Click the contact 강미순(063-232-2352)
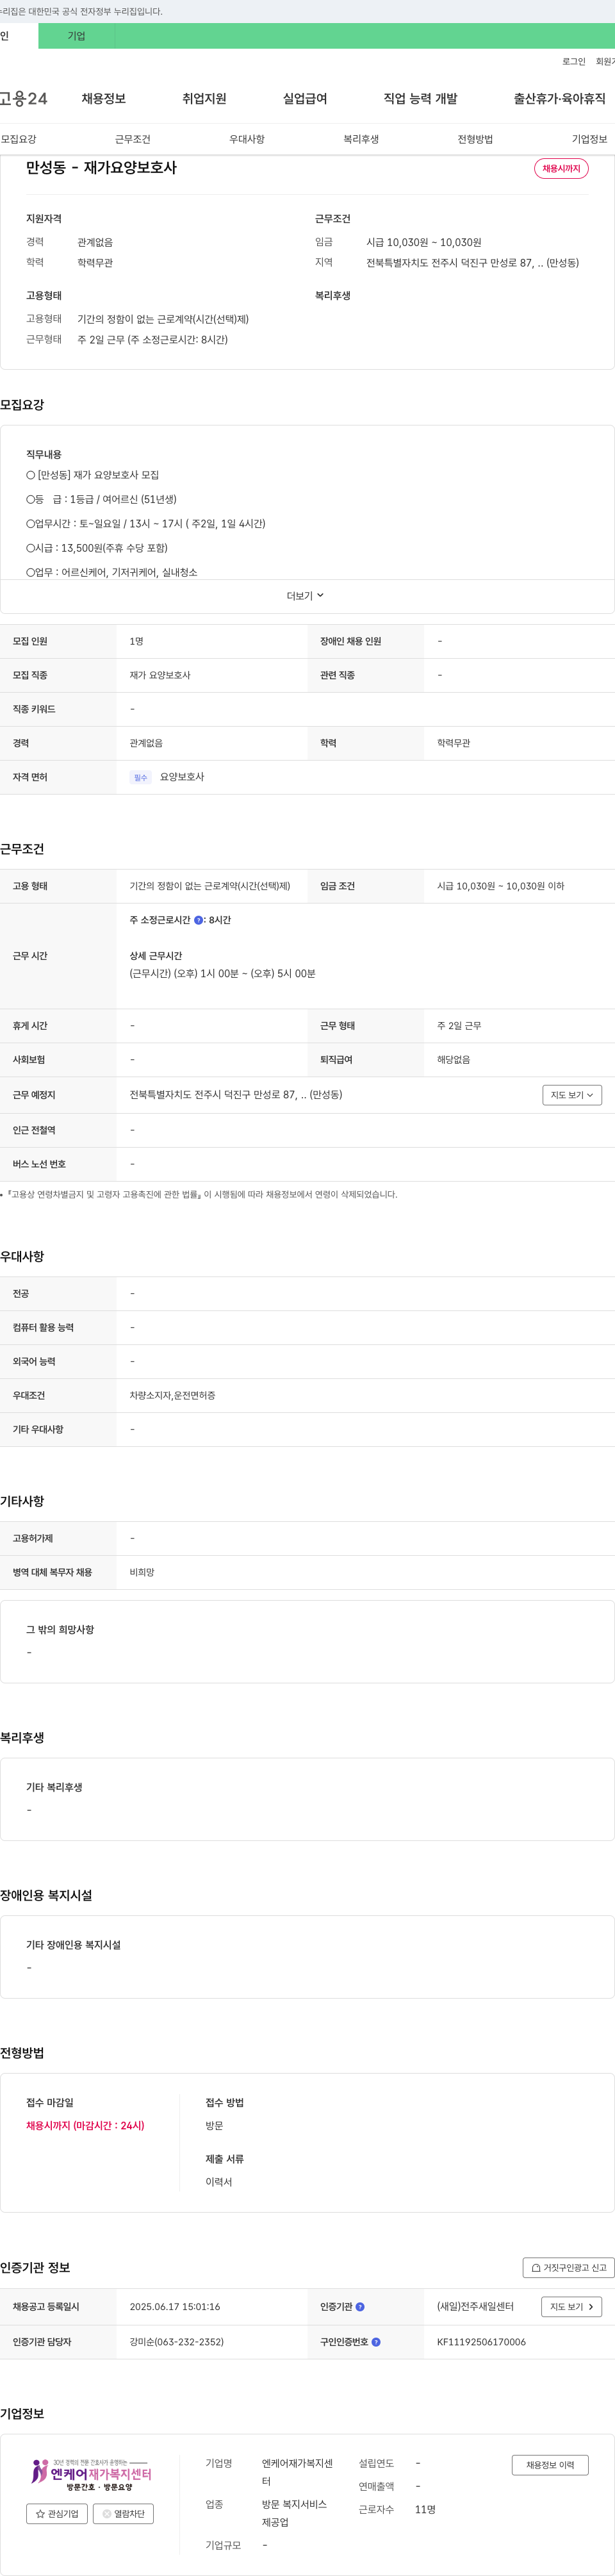Image resolution: width=615 pixels, height=2576 pixels. point(176,2342)
